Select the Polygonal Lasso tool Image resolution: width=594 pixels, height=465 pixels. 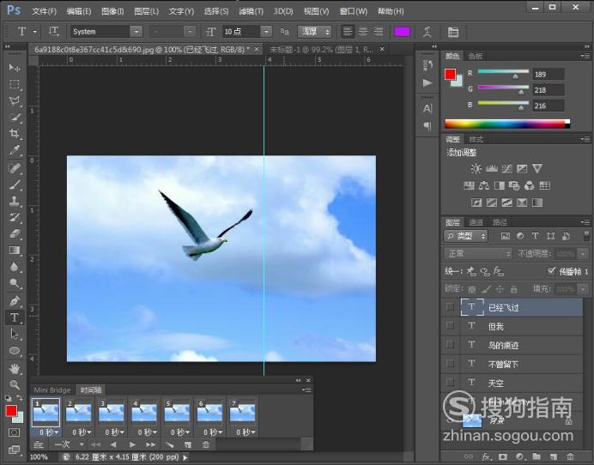pos(15,100)
